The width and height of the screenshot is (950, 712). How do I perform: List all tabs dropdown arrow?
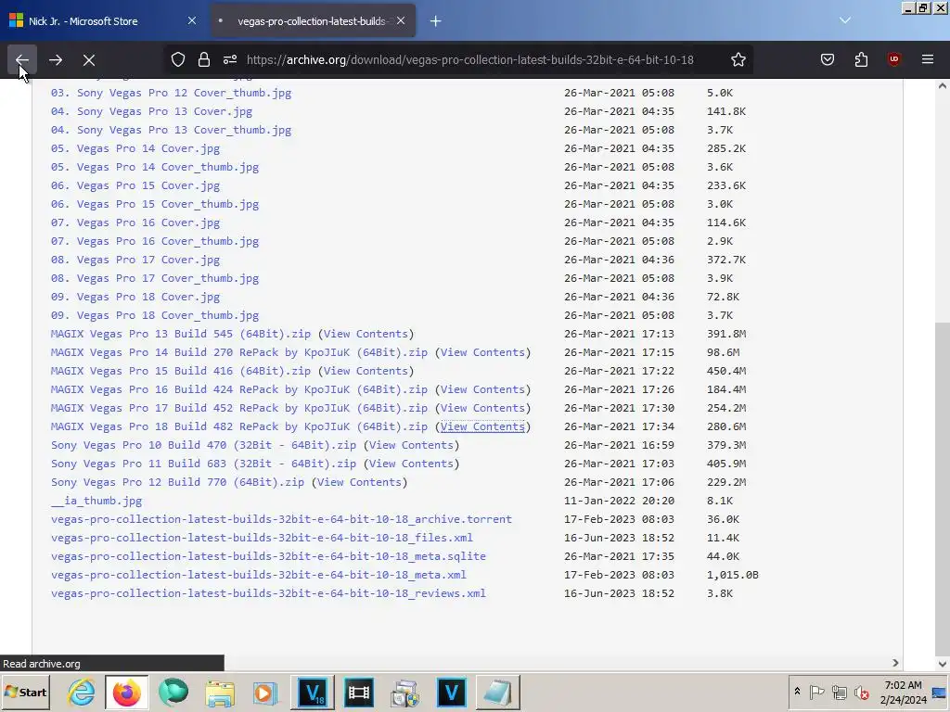(x=845, y=20)
